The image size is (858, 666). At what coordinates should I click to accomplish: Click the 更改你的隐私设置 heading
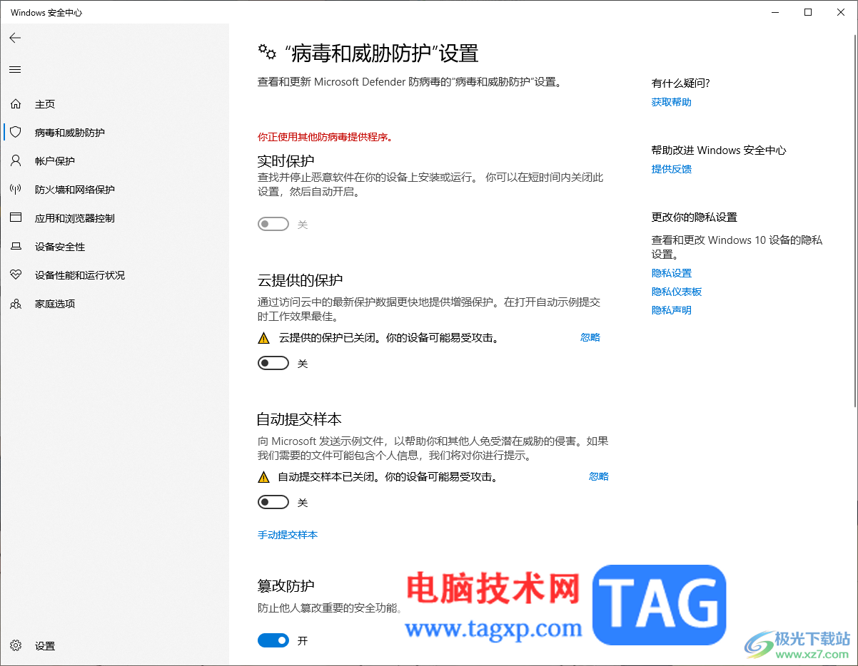click(x=695, y=217)
